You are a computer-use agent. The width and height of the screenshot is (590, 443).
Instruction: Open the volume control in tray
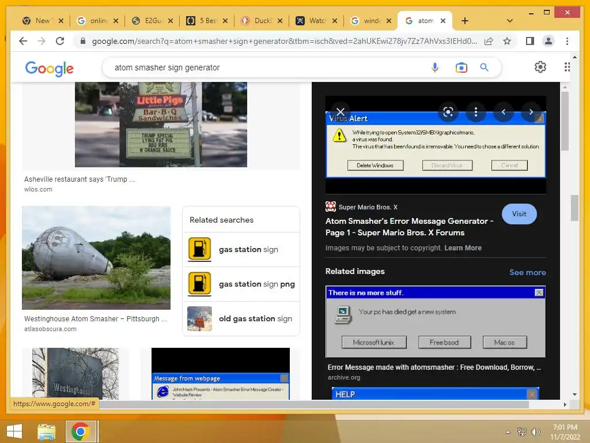tap(535, 431)
